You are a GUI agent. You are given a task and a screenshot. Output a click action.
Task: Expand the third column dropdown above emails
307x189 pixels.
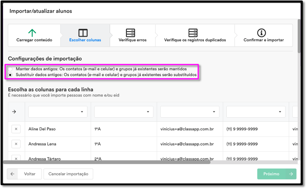click(x=190, y=112)
